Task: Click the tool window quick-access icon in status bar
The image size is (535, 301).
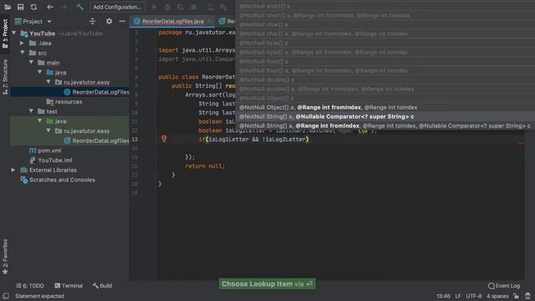Action: pos(6,296)
